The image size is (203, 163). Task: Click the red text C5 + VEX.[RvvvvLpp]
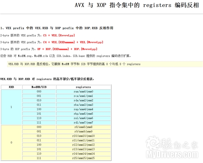point(59,35)
